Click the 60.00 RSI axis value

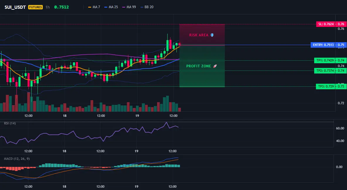(x=340, y=128)
